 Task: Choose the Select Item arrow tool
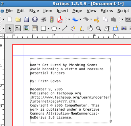(x=9, y=28)
